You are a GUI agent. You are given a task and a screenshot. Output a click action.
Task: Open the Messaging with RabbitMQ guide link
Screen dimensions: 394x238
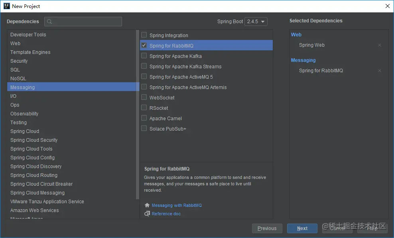pos(177,205)
